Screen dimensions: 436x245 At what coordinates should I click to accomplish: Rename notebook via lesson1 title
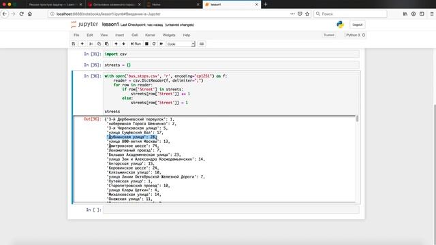pos(110,24)
